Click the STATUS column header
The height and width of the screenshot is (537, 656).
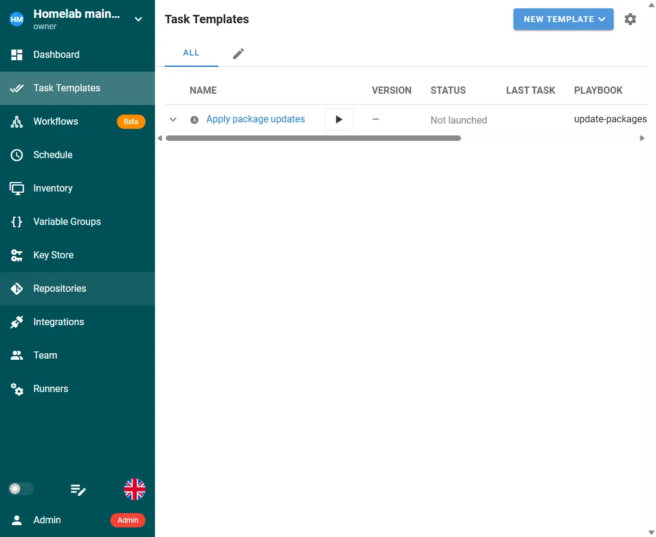(x=448, y=91)
